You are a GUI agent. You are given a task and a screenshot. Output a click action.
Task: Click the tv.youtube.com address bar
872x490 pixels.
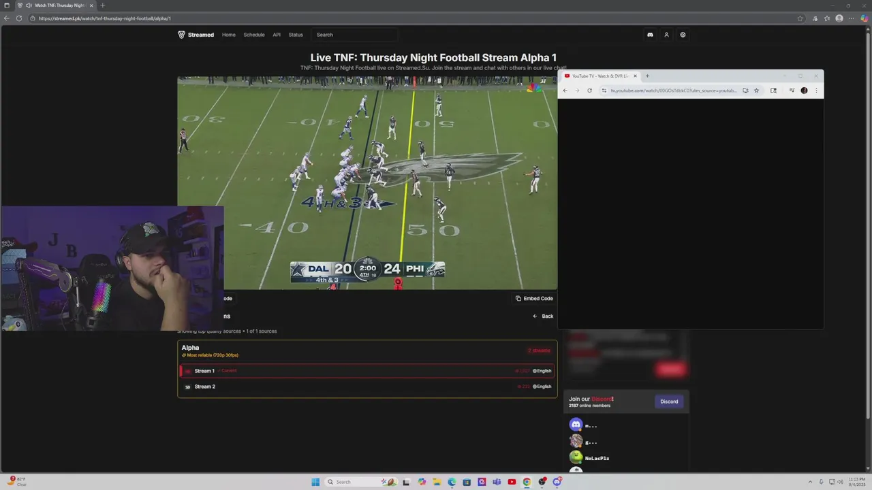pos(673,91)
